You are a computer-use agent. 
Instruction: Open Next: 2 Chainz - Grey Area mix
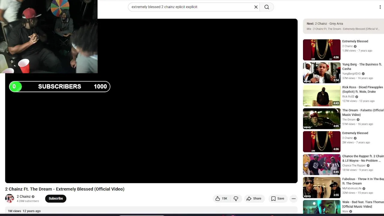point(343,26)
